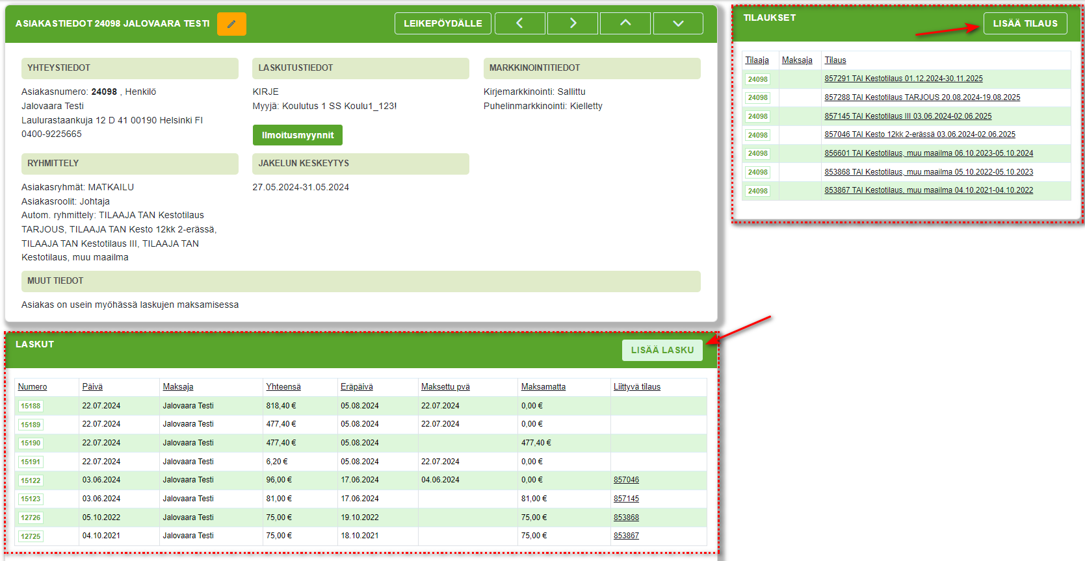Sort orders by Maksaja column header

[797, 60]
